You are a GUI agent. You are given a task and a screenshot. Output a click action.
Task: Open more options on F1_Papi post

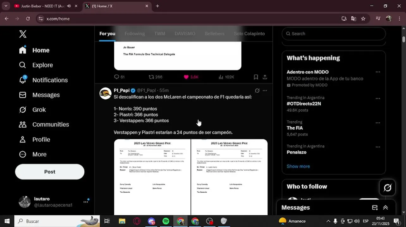(265, 90)
